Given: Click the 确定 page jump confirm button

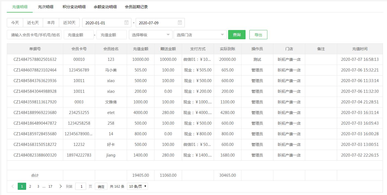Looking at the screenshot, I should coord(101,186).
